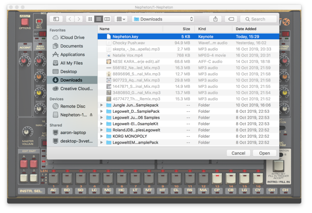Click the Edit Tags icon
312x213 pixels.
(x=231, y=19)
